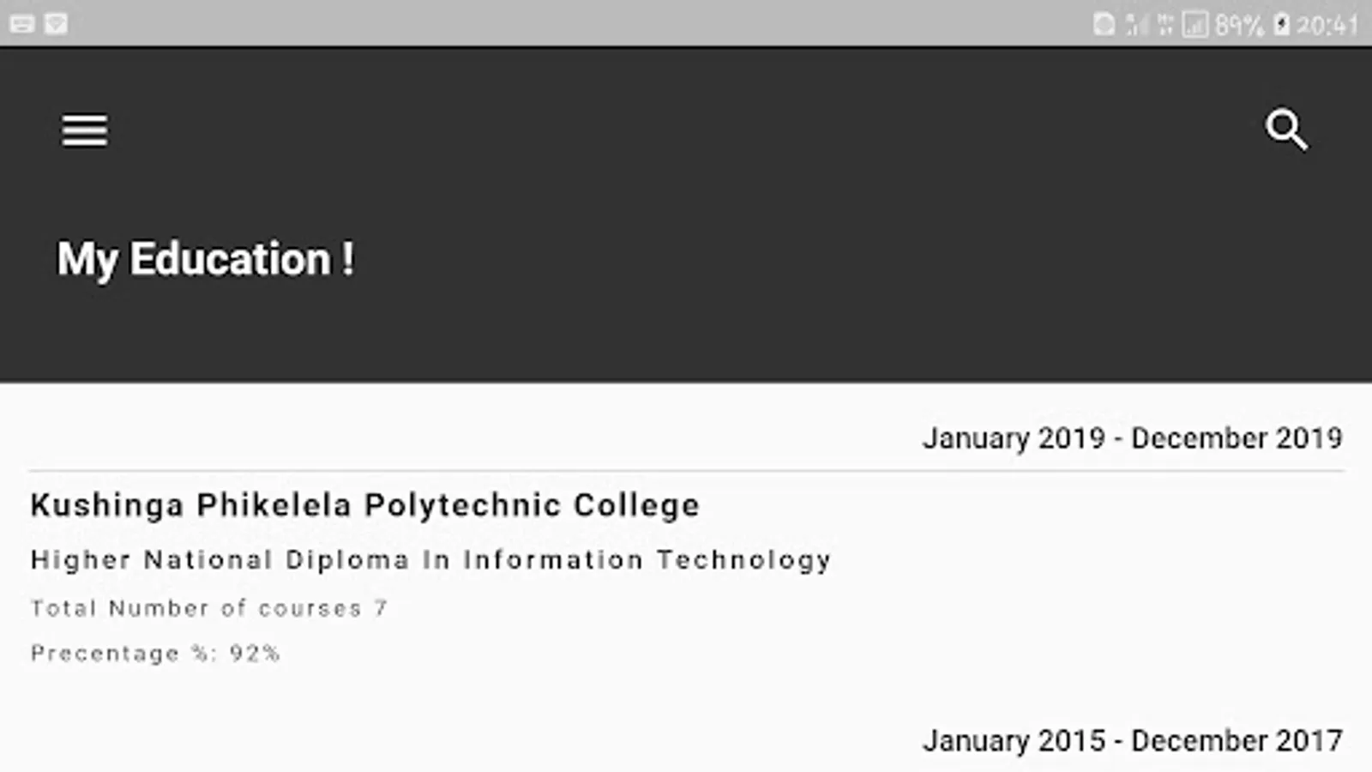Tap the blank area right of the college name
Screen dimensions: 1372x772
click(1029, 505)
